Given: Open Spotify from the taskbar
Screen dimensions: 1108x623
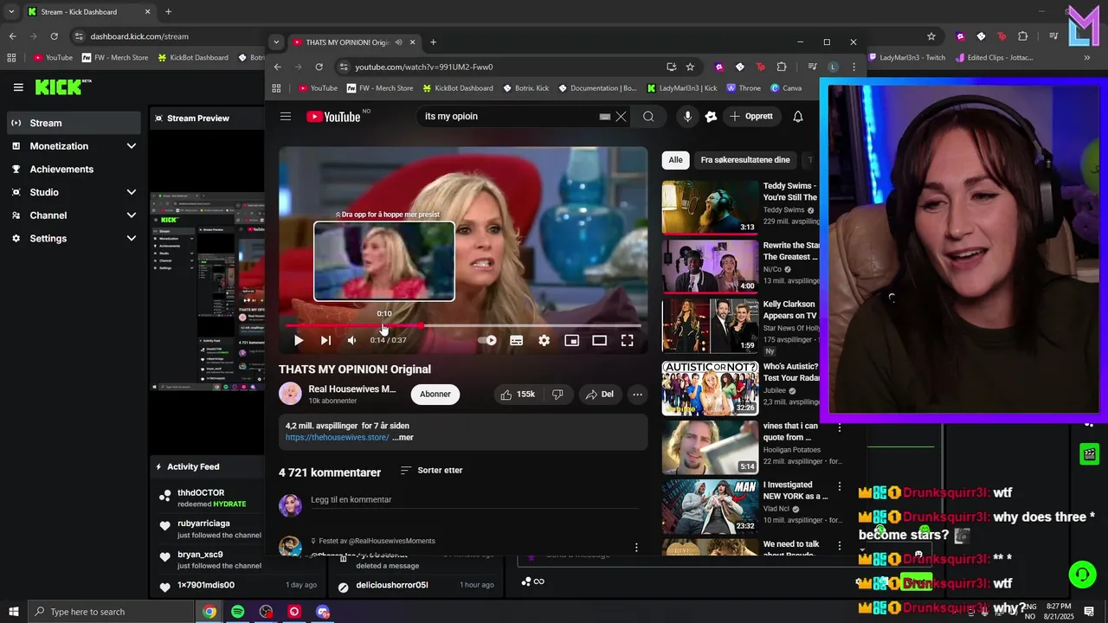Looking at the screenshot, I should click(x=237, y=612).
